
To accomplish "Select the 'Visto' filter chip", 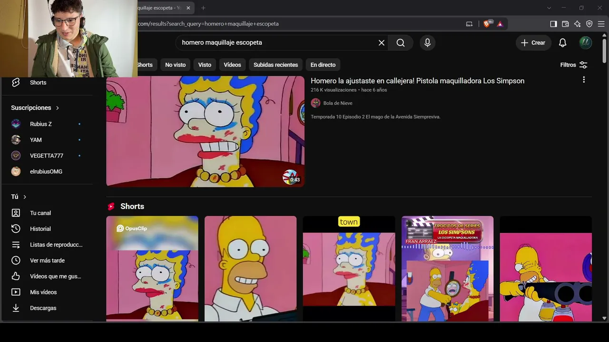I will (x=205, y=65).
